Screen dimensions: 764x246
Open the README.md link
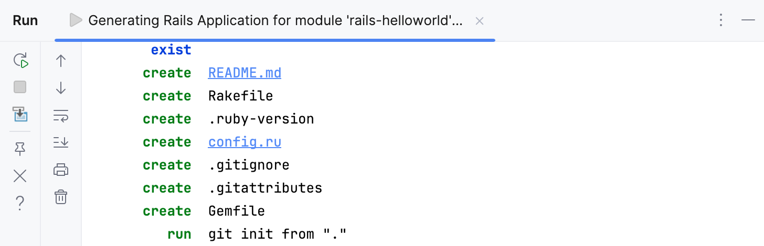coord(245,73)
